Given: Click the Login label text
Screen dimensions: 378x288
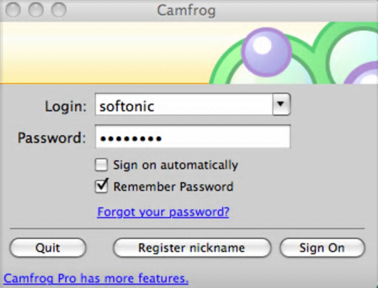Looking at the screenshot, I should (66, 107).
